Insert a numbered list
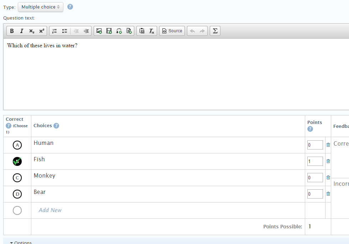The height and width of the screenshot is (244, 349). tap(54, 31)
